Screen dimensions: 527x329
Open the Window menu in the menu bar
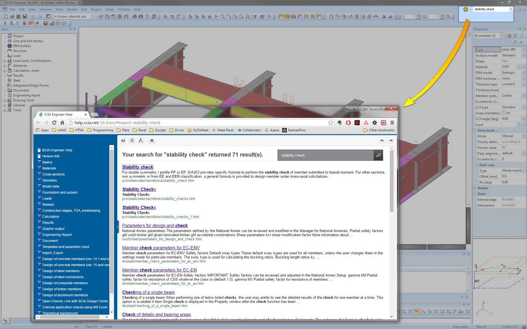124,9
